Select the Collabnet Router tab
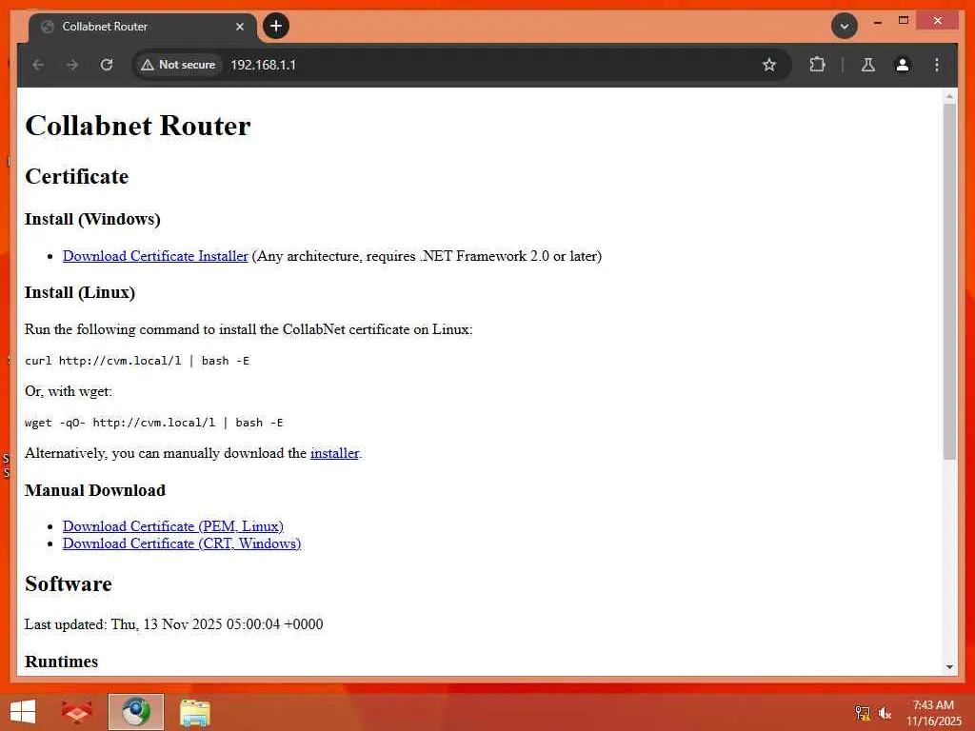 pyautogui.click(x=143, y=27)
